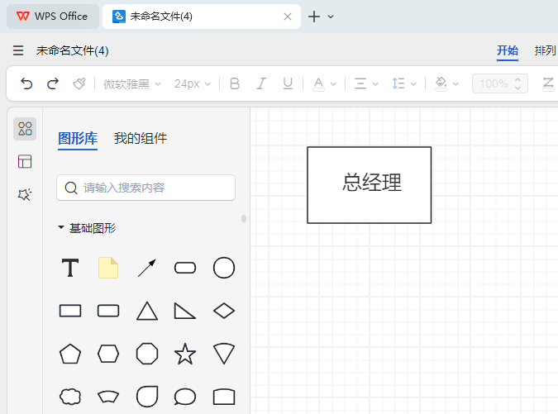
Task: Open the AI sparkle sidebar icon
Action: [x=25, y=194]
